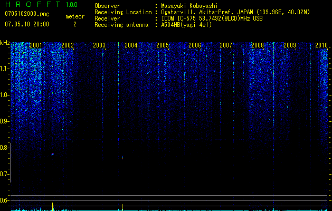Click the 0.7 kHz axis label
The width and height of the screenshot is (332, 211).
[x=4, y=174]
